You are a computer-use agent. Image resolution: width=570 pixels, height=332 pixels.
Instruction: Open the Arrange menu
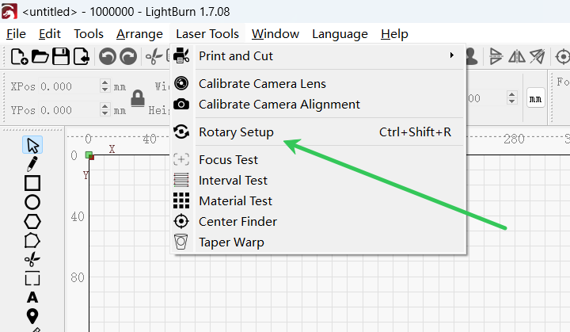pos(139,34)
